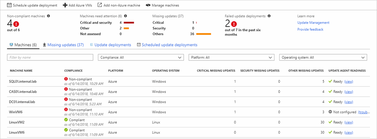Switch to the Machines (6) tab
Viewport: 377px width, 139px height.
click(23, 45)
